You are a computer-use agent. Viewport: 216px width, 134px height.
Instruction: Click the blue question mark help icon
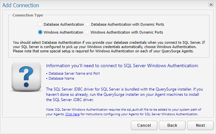[26, 77]
